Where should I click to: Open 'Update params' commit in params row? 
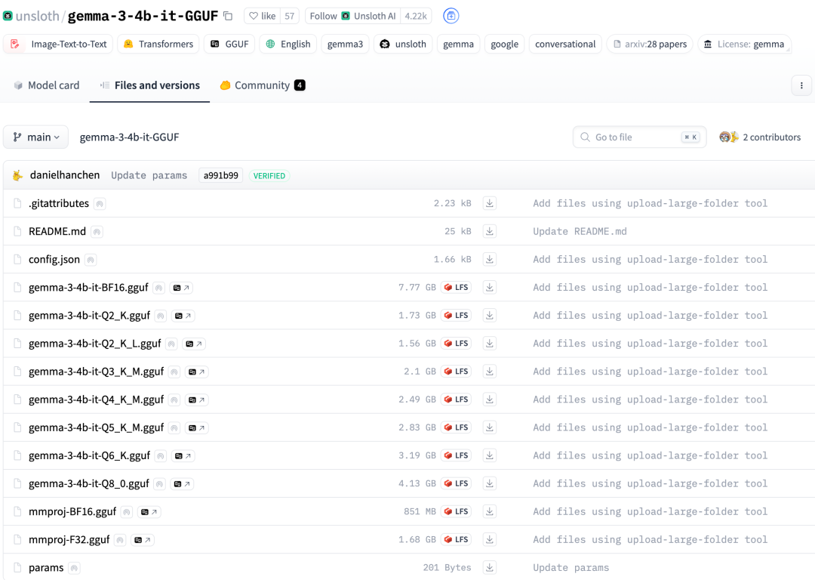pyautogui.click(x=570, y=568)
